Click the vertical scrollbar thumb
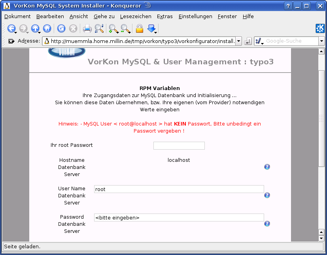 [321, 118]
